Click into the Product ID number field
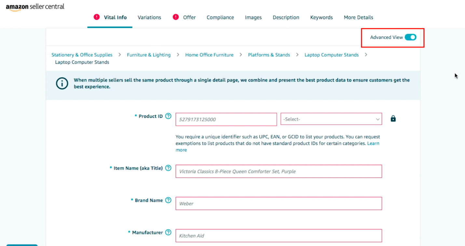This screenshot has width=465, height=246. coord(226,119)
